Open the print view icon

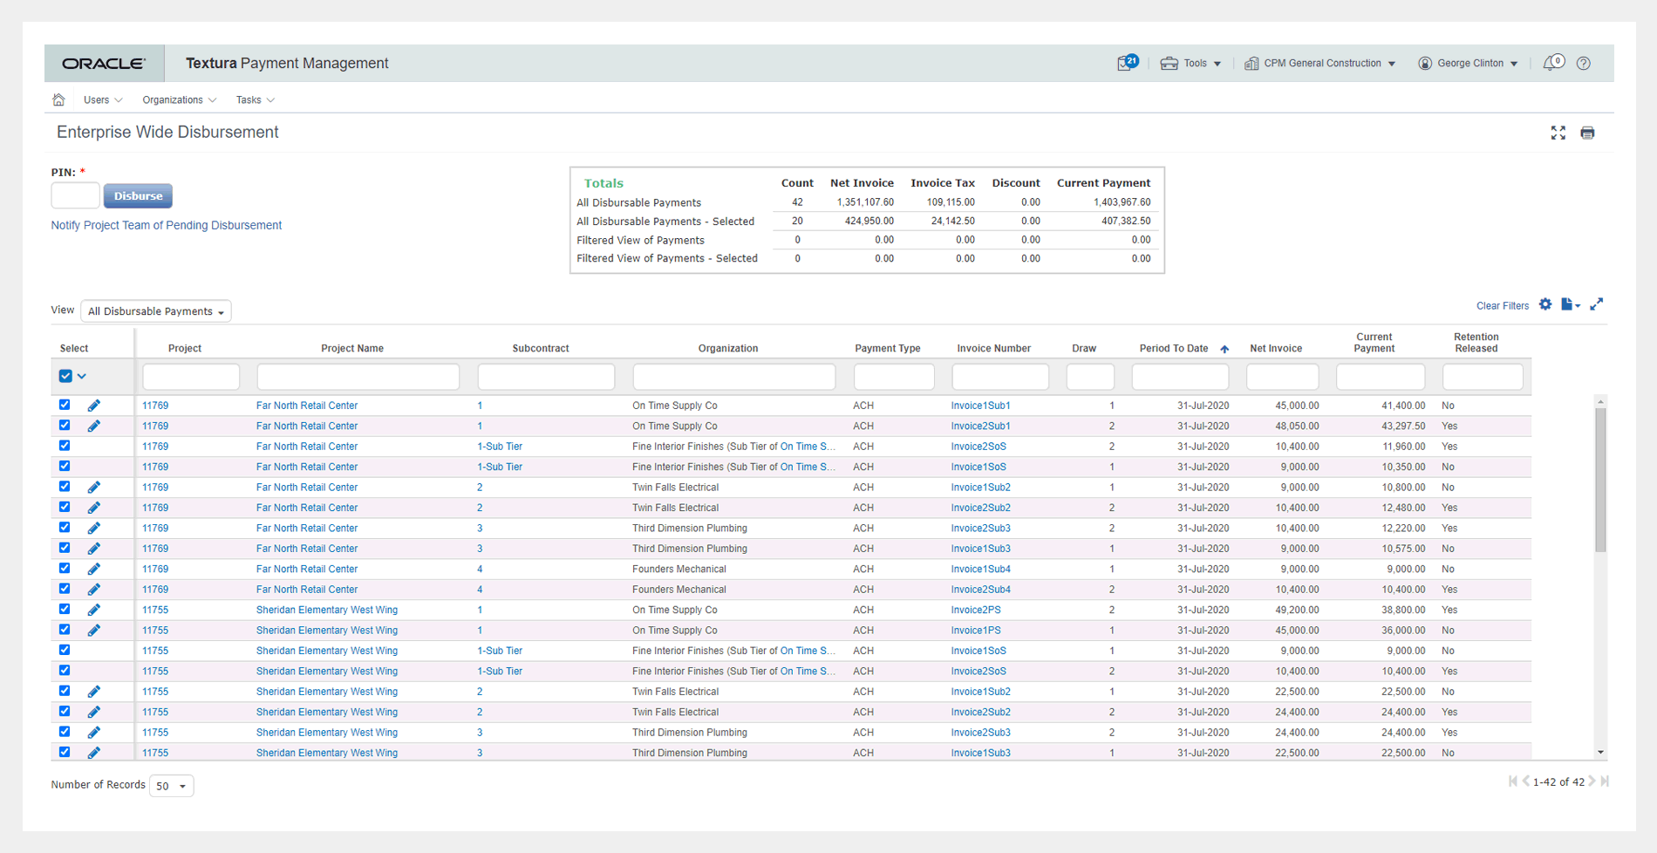[1588, 133]
